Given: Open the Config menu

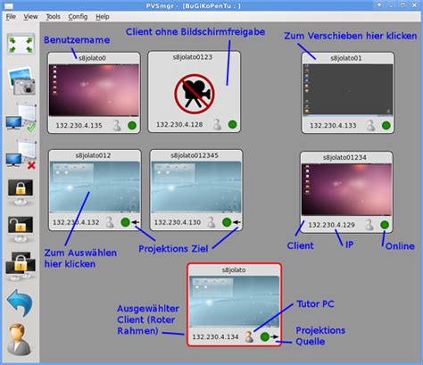Looking at the screenshot, I should (78, 17).
